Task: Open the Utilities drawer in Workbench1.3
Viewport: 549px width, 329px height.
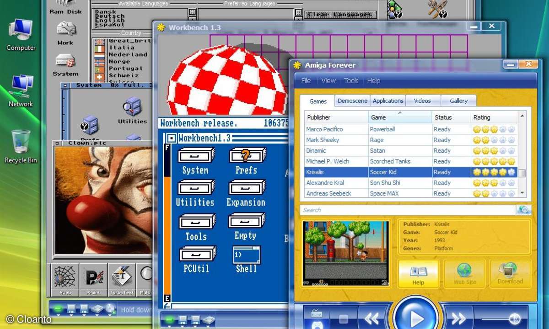Action: pos(195,193)
